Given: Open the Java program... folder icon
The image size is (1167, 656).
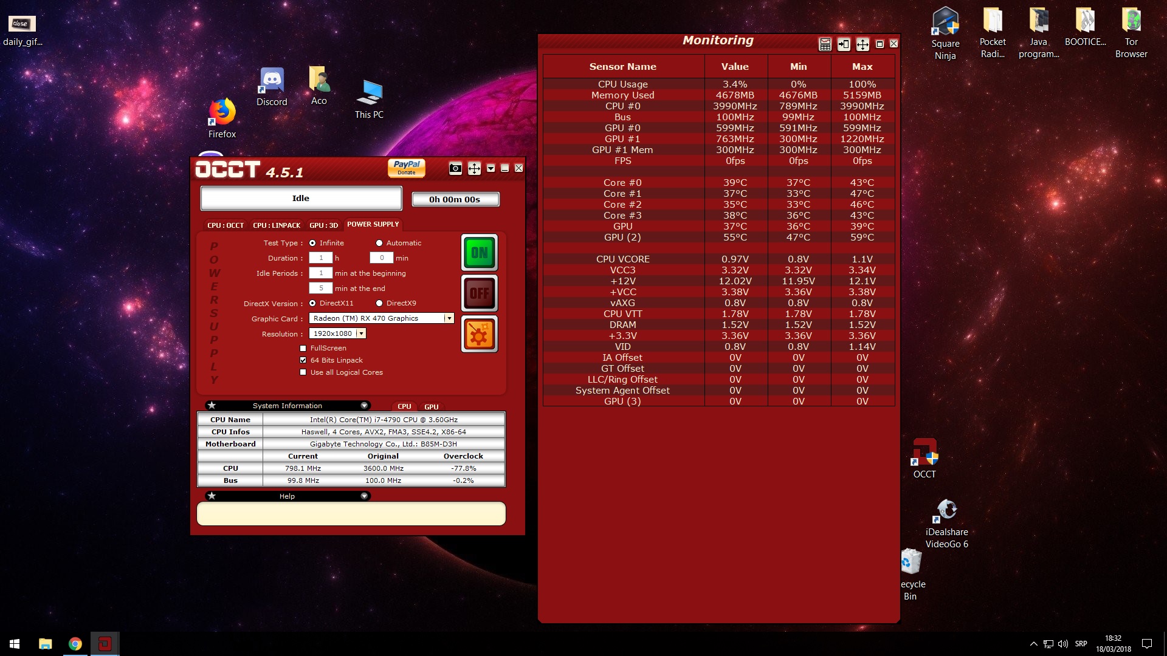Looking at the screenshot, I should pos(1039,33).
